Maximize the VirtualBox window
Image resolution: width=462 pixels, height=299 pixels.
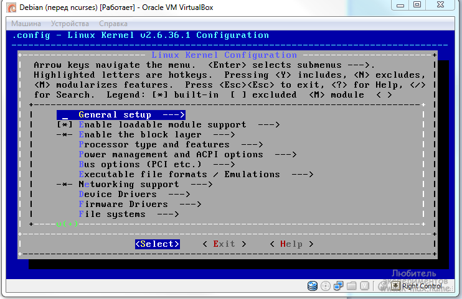coord(417,5)
